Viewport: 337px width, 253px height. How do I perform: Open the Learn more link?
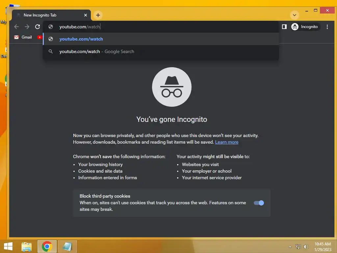(226, 142)
